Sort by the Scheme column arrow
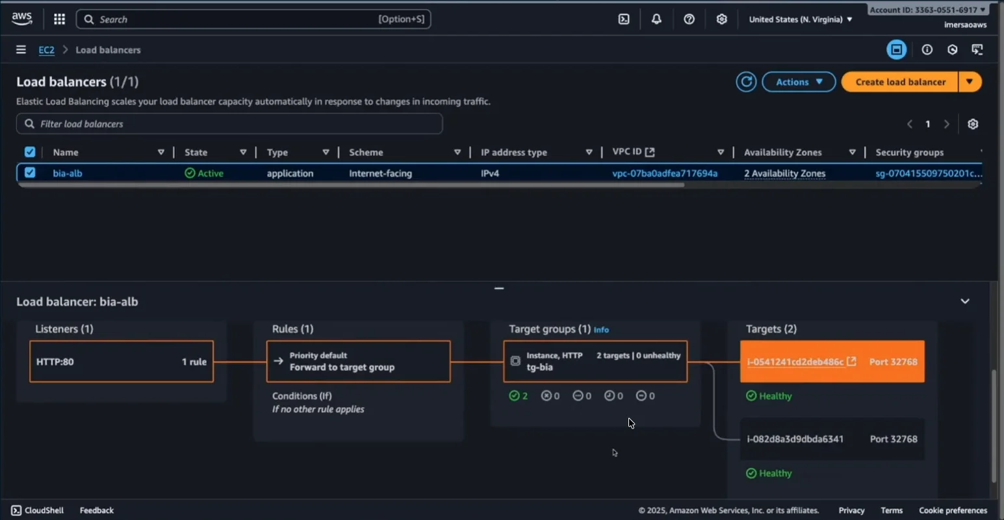 pos(457,152)
